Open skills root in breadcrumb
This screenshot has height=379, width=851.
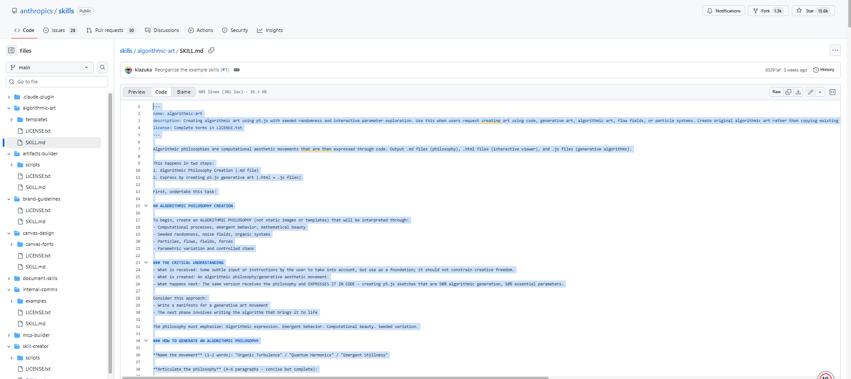tap(126, 51)
